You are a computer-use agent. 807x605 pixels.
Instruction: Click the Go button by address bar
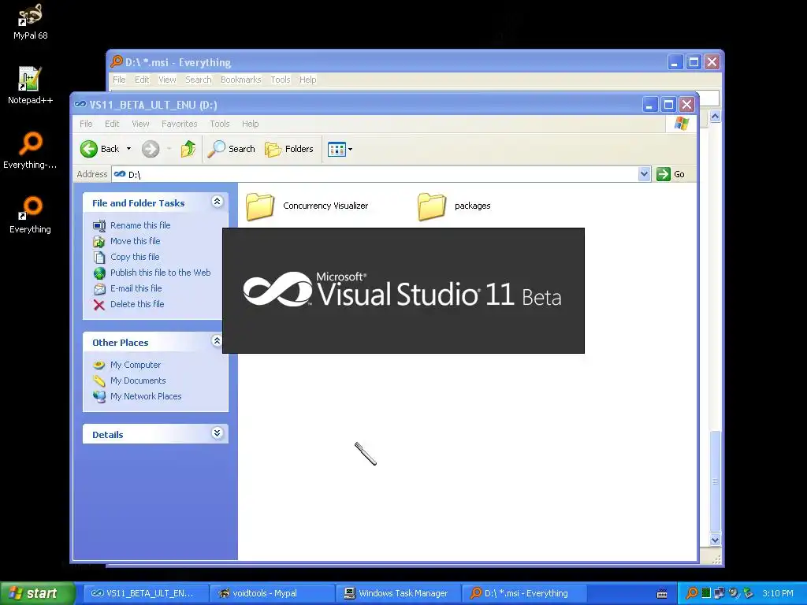tap(671, 174)
